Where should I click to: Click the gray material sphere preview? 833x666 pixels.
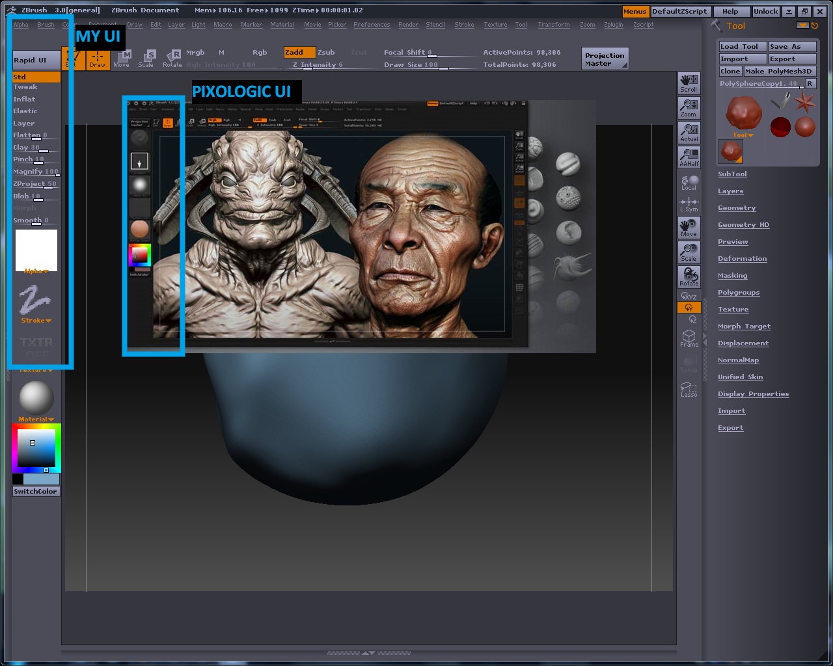pyautogui.click(x=36, y=397)
